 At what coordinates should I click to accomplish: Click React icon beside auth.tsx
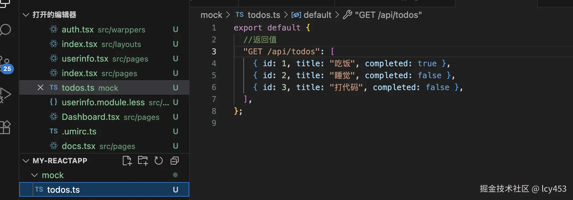[53, 29]
